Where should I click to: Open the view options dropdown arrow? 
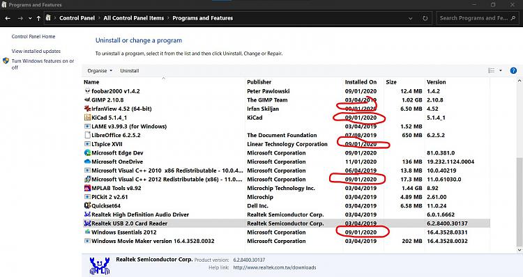click(500, 70)
